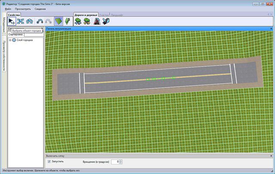Toggle the green grid display tool
Screen dimensions: 275x174
pyautogui.click(x=58, y=21)
